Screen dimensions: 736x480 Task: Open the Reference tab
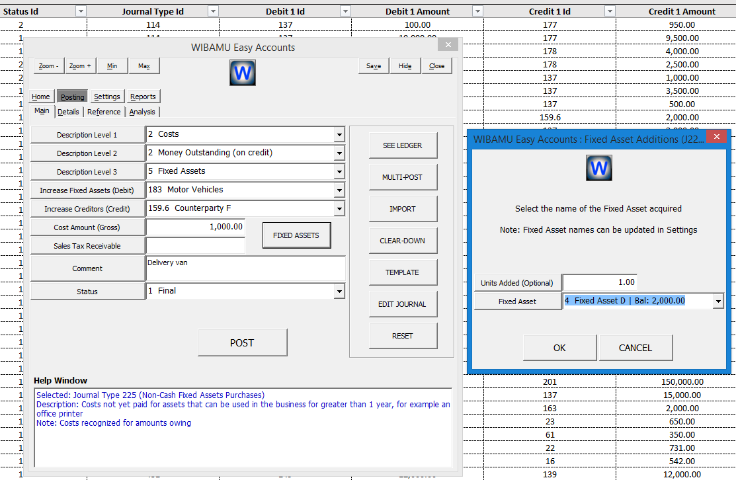tap(103, 111)
